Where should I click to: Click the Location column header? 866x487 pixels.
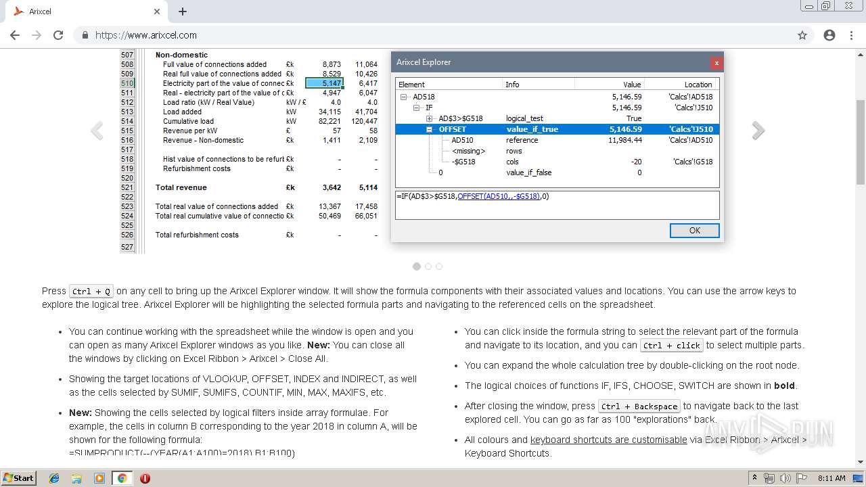click(681, 85)
